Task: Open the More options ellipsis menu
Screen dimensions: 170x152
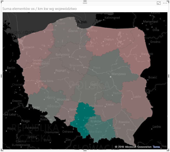Action: click(165, 3)
